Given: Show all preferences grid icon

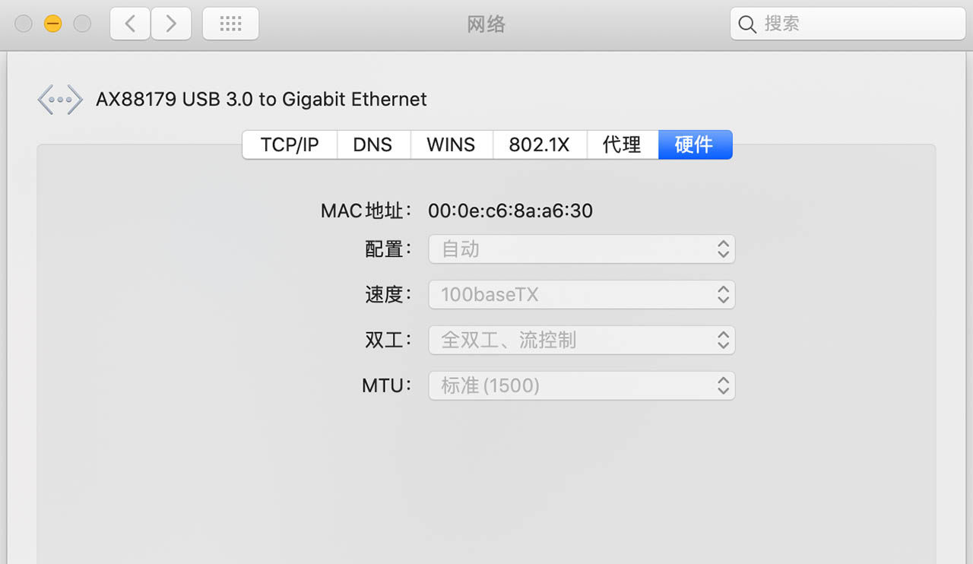Looking at the screenshot, I should coord(230,24).
